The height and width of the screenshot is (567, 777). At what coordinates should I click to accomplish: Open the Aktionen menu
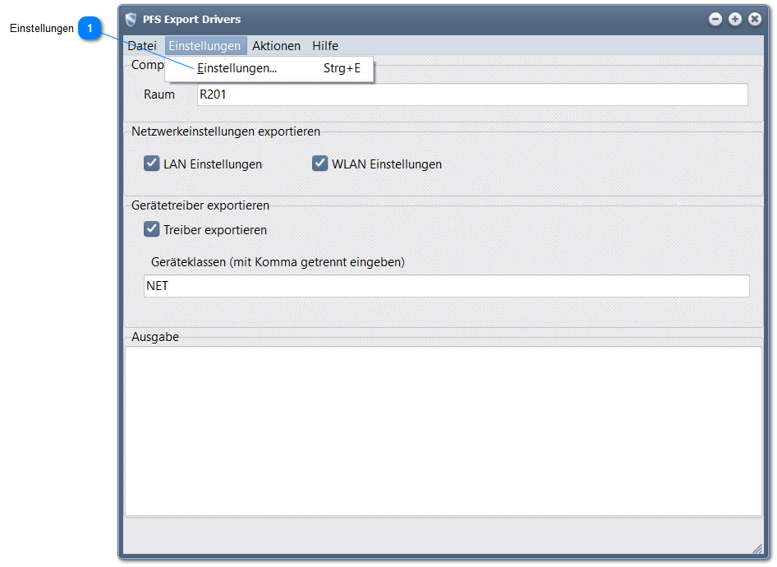point(276,46)
